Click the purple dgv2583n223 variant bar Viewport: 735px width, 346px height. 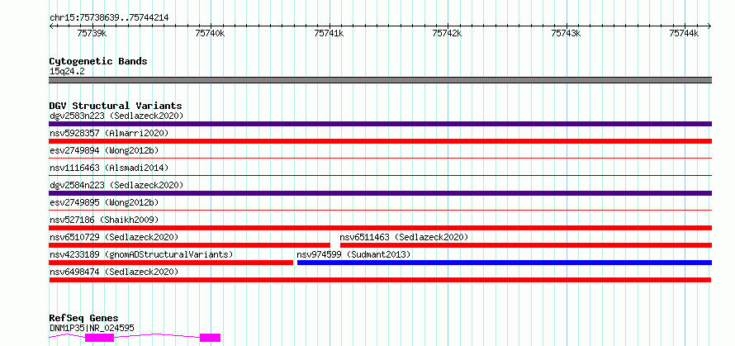(x=381, y=124)
